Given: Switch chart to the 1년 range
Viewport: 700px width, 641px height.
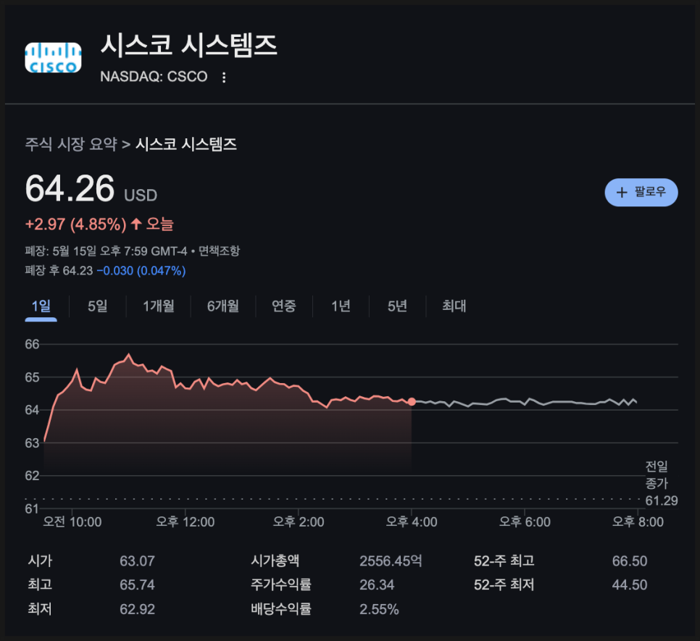Looking at the screenshot, I should (341, 306).
